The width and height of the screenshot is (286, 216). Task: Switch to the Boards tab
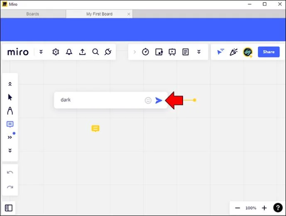pyautogui.click(x=33, y=14)
